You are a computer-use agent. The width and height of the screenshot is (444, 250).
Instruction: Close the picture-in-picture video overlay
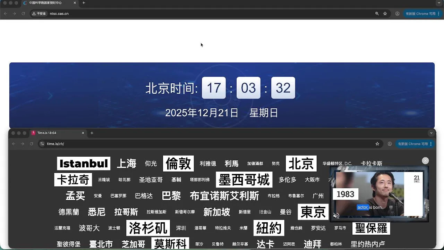click(x=425, y=161)
